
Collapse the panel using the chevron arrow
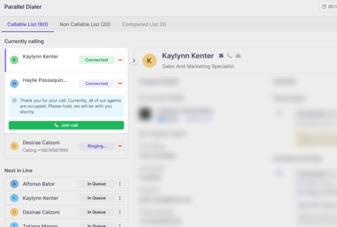tap(134, 61)
